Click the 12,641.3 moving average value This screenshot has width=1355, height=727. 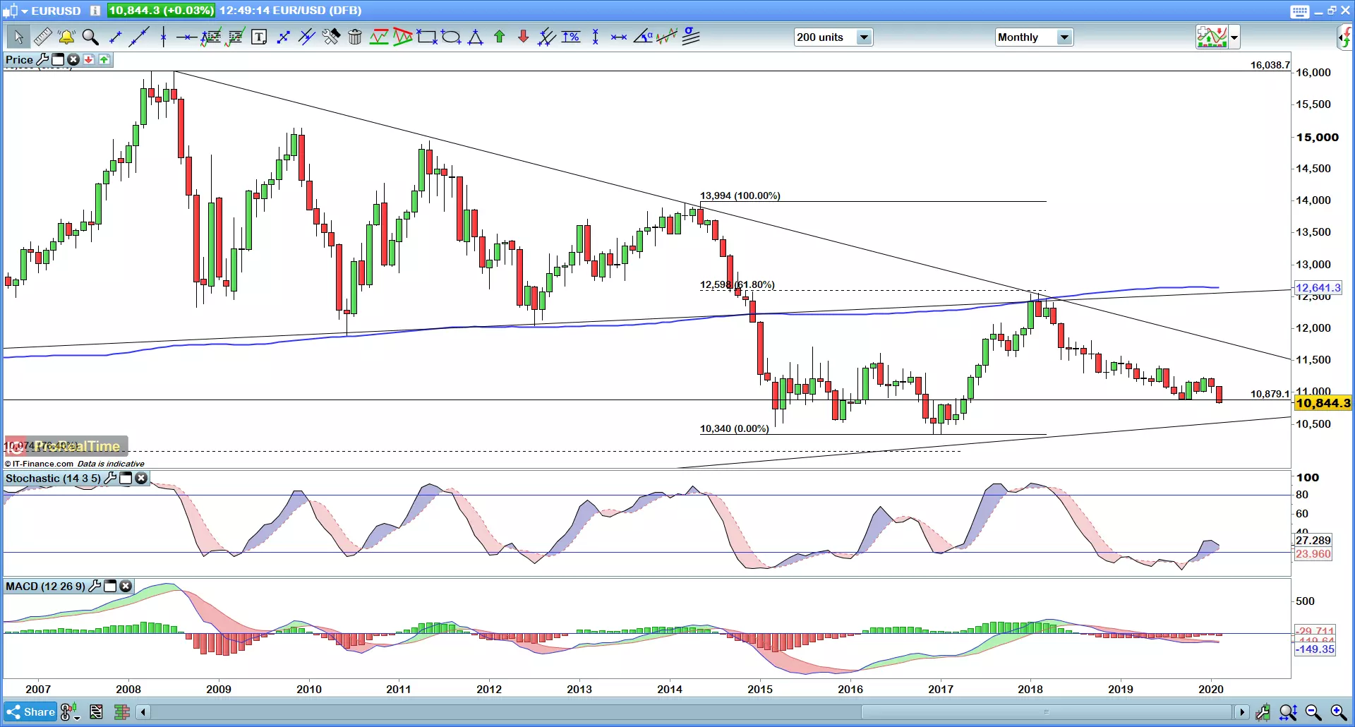tap(1318, 288)
